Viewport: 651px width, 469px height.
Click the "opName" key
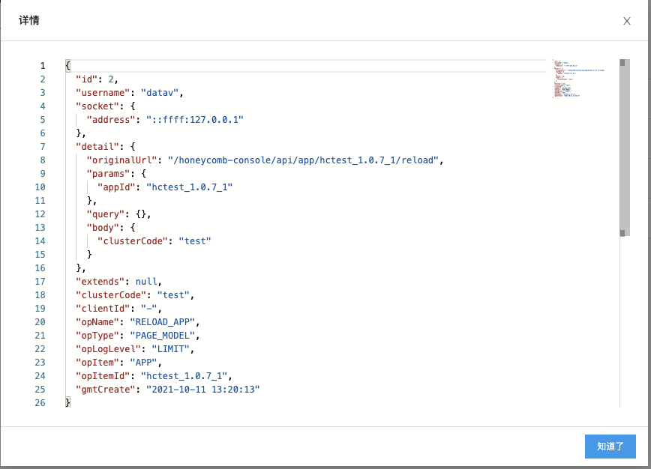97,322
